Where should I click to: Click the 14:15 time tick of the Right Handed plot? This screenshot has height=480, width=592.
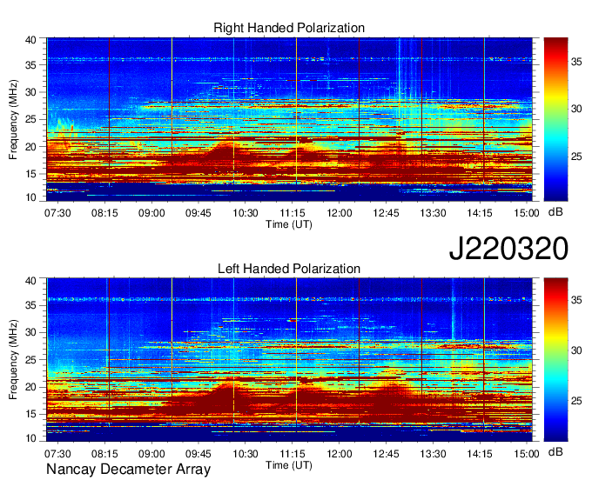click(480, 213)
